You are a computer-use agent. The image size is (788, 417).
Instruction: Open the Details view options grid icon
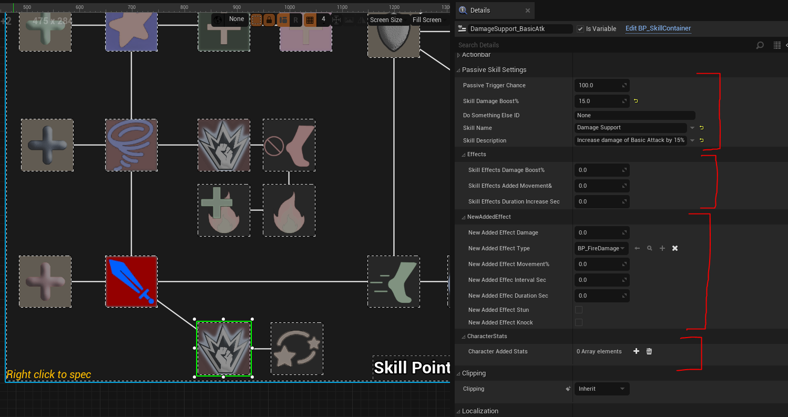pyautogui.click(x=777, y=45)
